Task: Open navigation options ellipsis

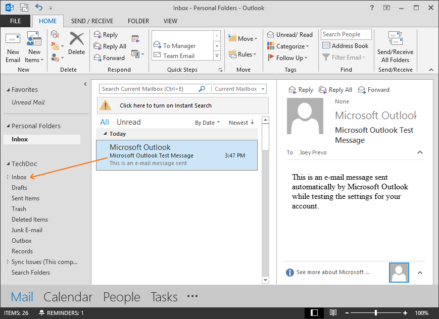Action: point(192,296)
